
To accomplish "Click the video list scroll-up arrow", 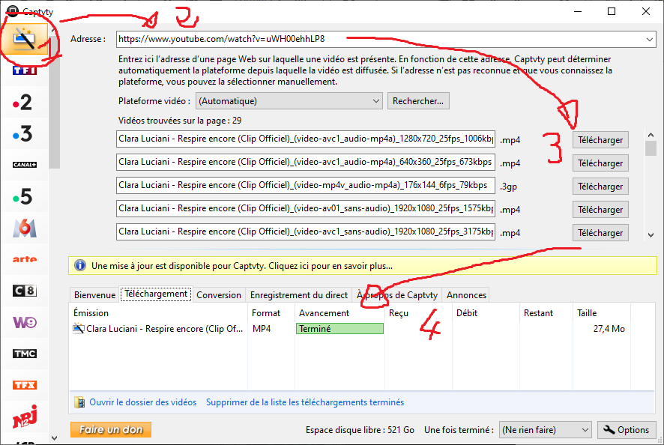I will [651, 135].
